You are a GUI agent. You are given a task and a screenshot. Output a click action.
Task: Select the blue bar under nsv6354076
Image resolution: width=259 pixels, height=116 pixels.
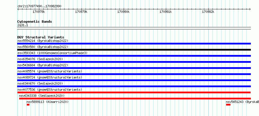pyautogui.click(x=134, y=62)
